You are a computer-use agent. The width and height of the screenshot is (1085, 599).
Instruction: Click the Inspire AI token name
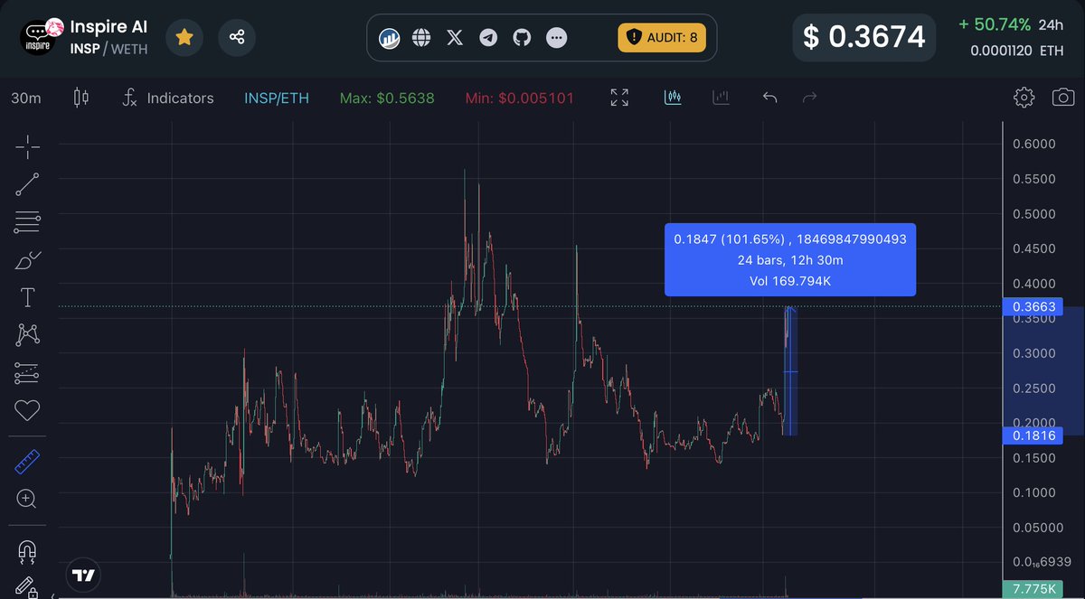click(109, 27)
